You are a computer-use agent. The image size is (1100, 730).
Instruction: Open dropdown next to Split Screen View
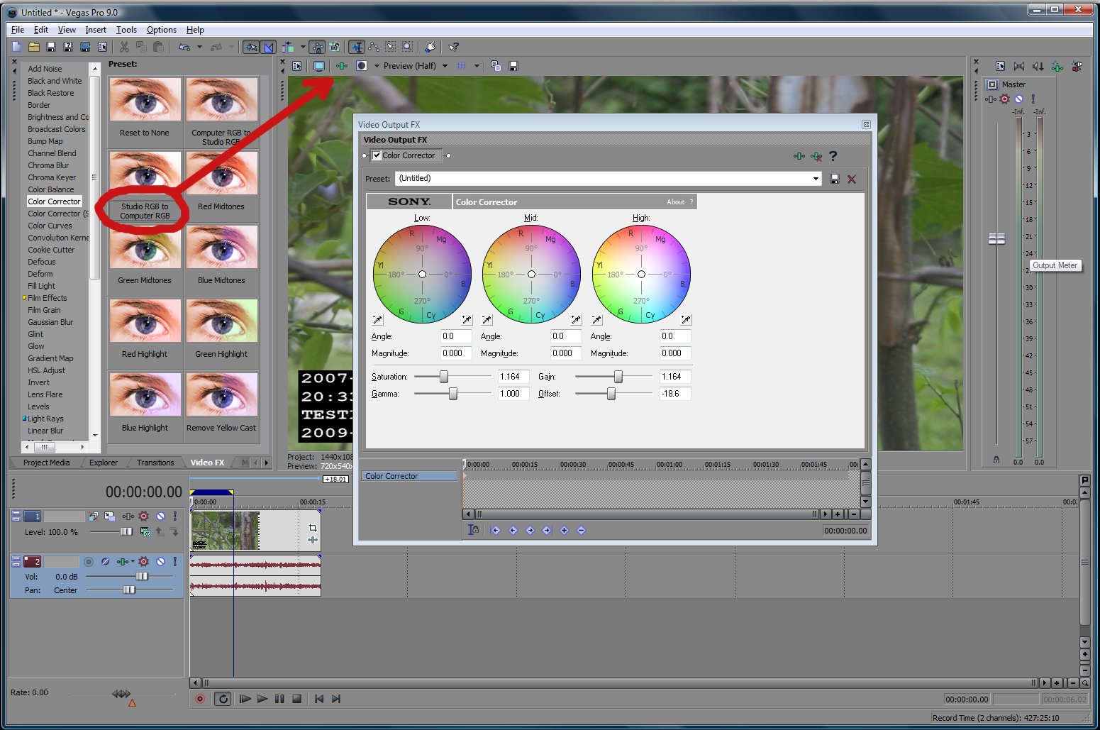click(x=377, y=66)
